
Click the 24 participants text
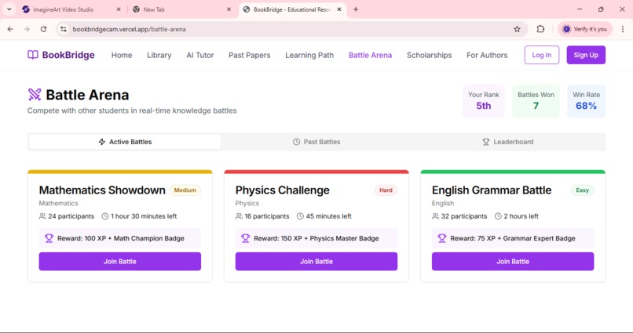[71, 216]
